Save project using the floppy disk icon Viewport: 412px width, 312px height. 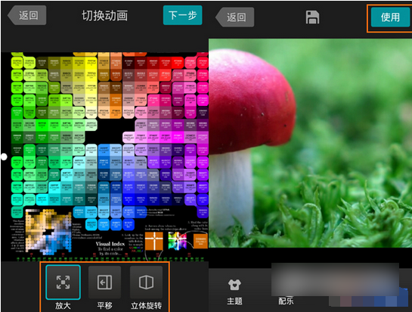click(x=312, y=17)
